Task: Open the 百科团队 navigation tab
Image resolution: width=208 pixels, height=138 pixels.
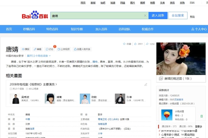Action: point(125,29)
